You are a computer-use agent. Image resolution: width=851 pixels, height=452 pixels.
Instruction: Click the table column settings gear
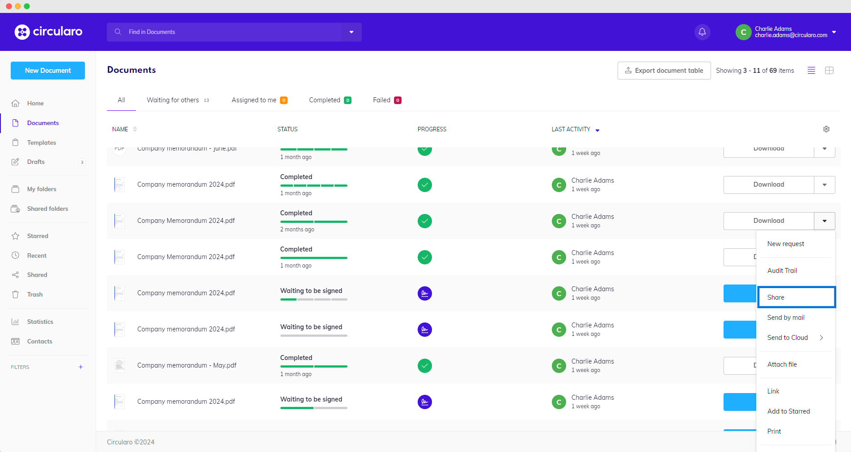826,129
